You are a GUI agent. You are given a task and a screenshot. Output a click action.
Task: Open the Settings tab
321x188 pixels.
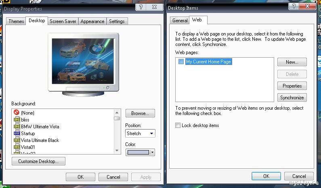click(x=117, y=21)
